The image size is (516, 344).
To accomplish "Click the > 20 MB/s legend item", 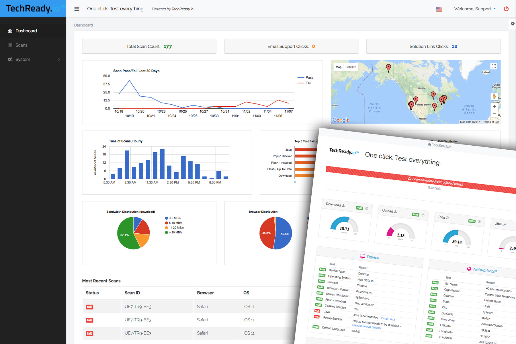I will pos(174,232).
